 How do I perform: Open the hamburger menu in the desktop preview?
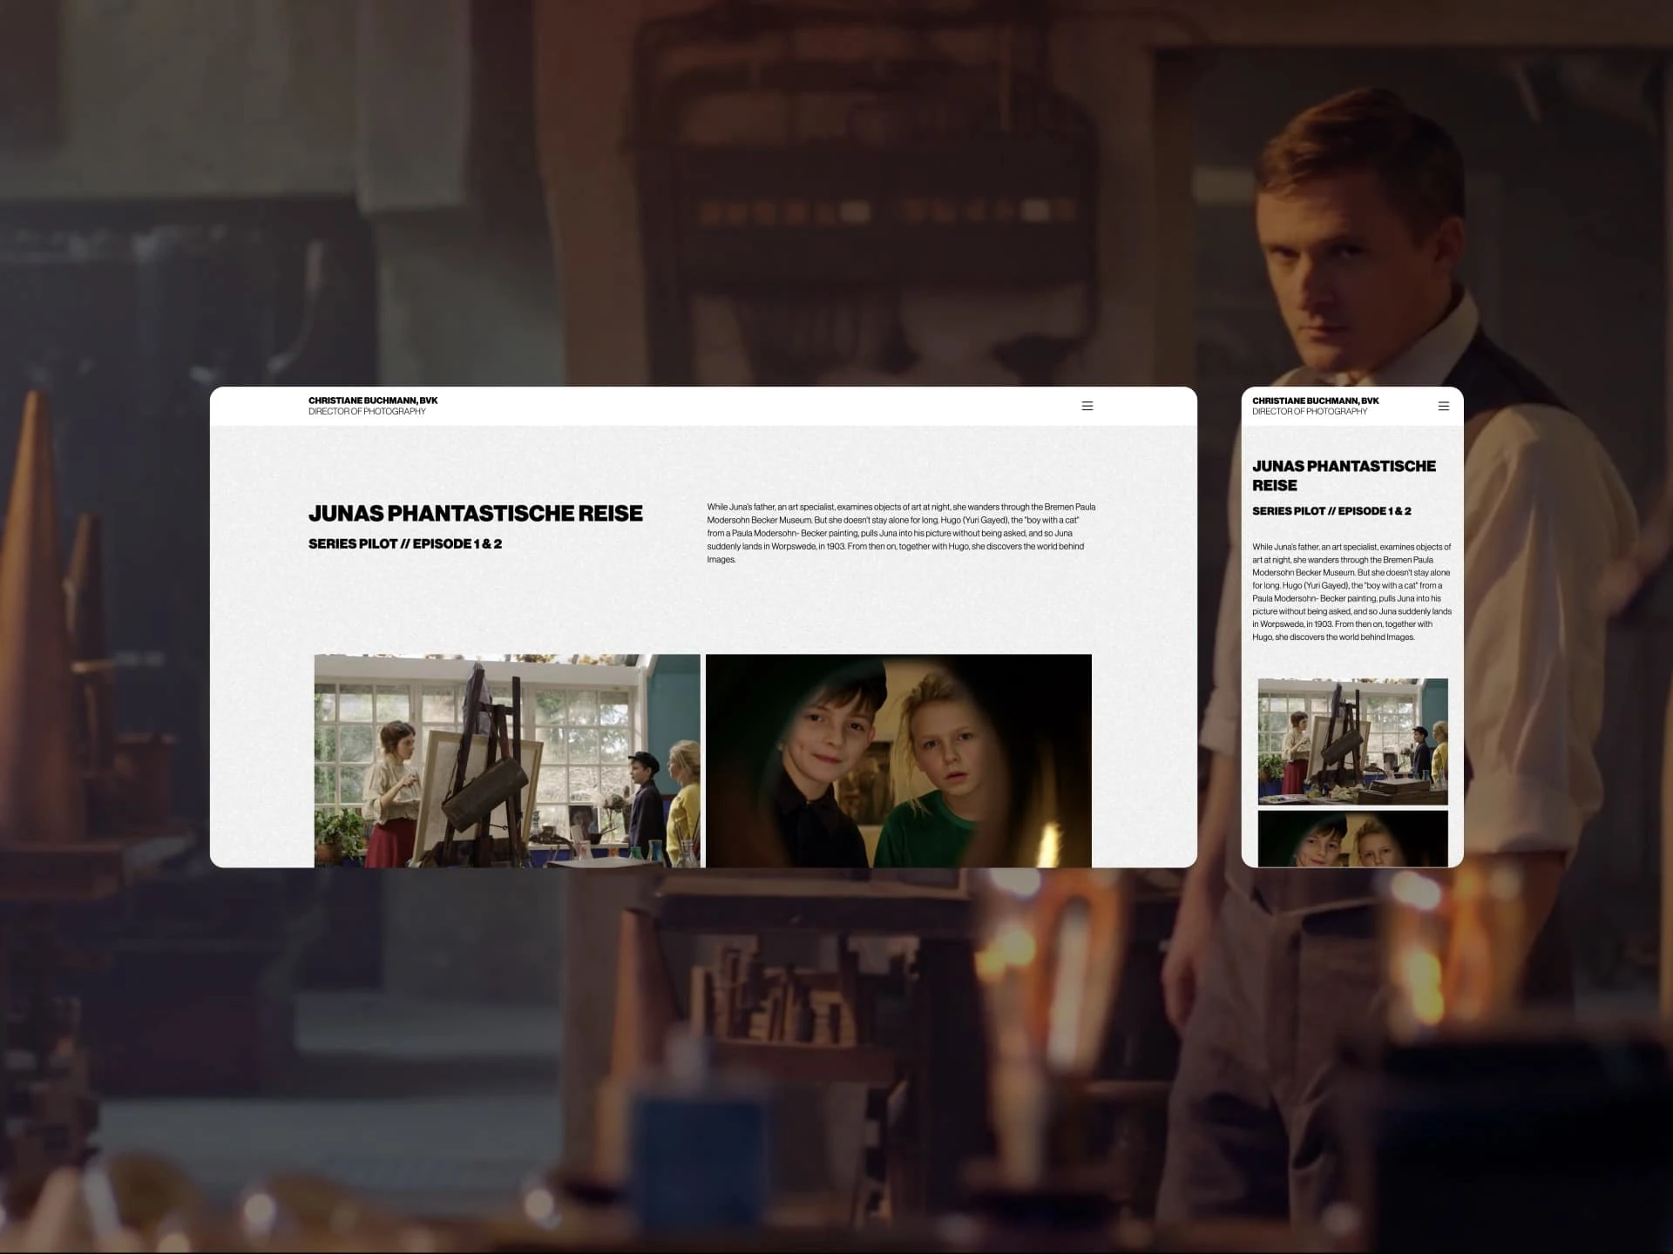tap(1087, 406)
